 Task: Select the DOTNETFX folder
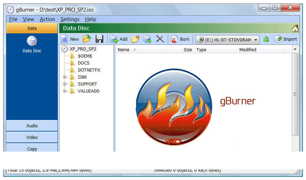point(89,70)
